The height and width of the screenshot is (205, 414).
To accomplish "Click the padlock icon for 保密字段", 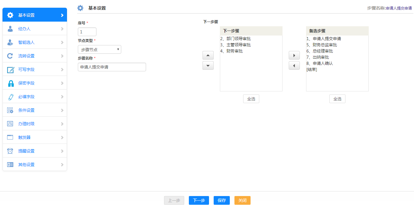I will [11, 83].
